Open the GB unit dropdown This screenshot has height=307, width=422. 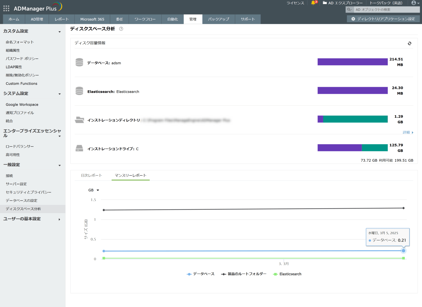click(x=94, y=190)
